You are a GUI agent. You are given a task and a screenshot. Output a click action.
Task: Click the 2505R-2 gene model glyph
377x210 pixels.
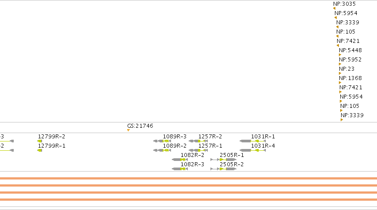click(223, 169)
